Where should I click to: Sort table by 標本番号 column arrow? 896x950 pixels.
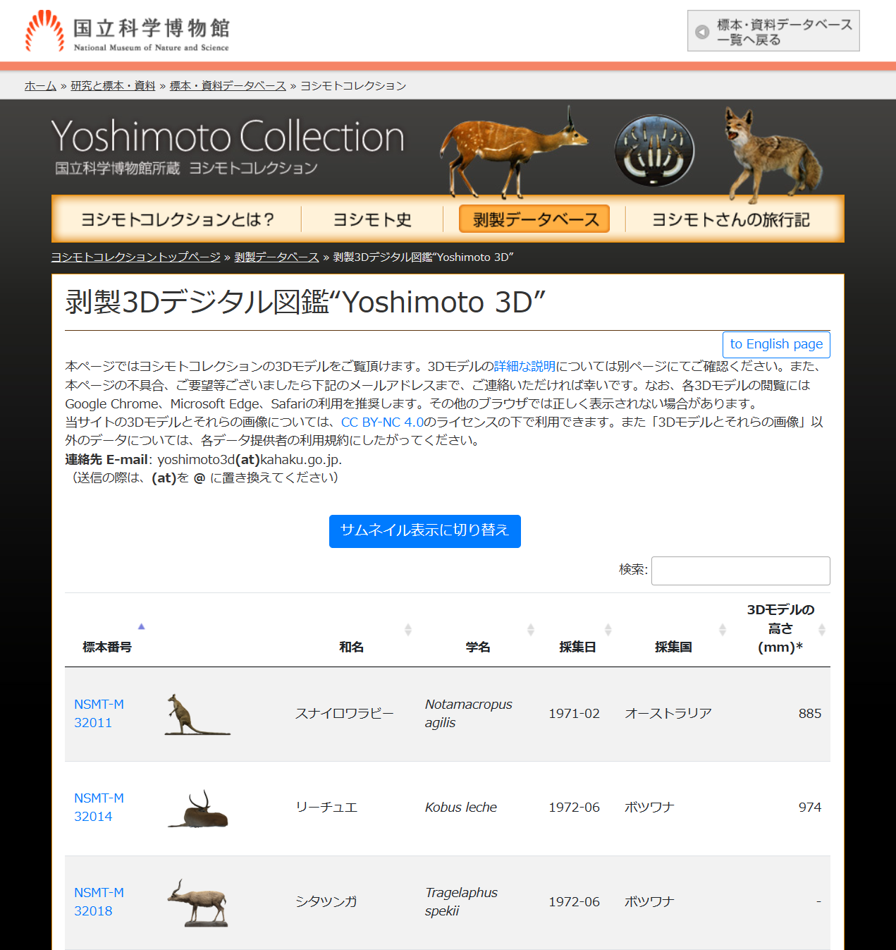coord(141,627)
